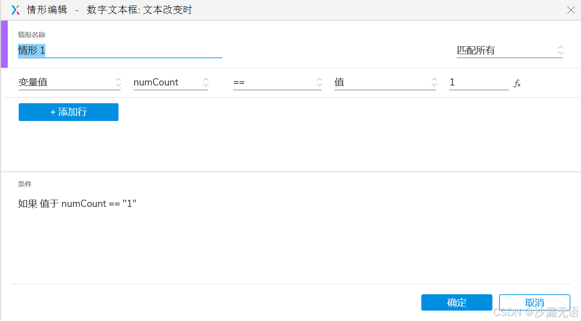The image size is (581, 322).
Task: Open the fx expression editor icon
Action: pyautogui.click(x=517, y=83)
